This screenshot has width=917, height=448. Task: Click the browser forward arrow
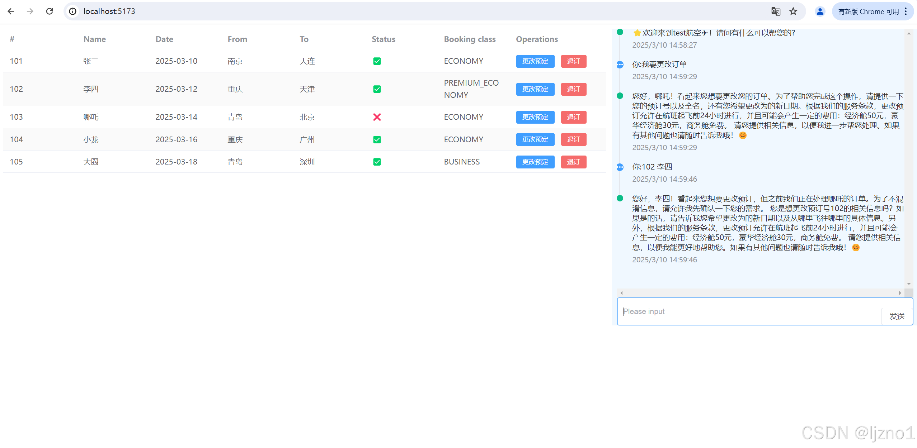tap(30, 11)
